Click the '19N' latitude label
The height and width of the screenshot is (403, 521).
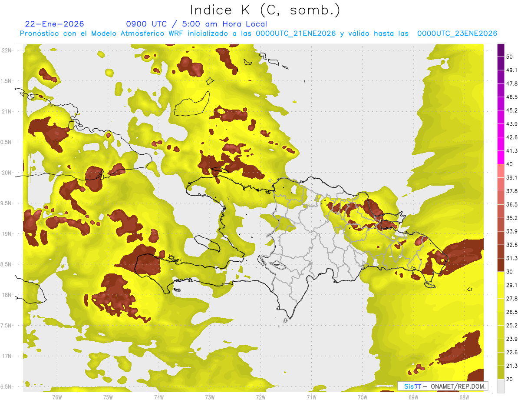pos(7,234)
